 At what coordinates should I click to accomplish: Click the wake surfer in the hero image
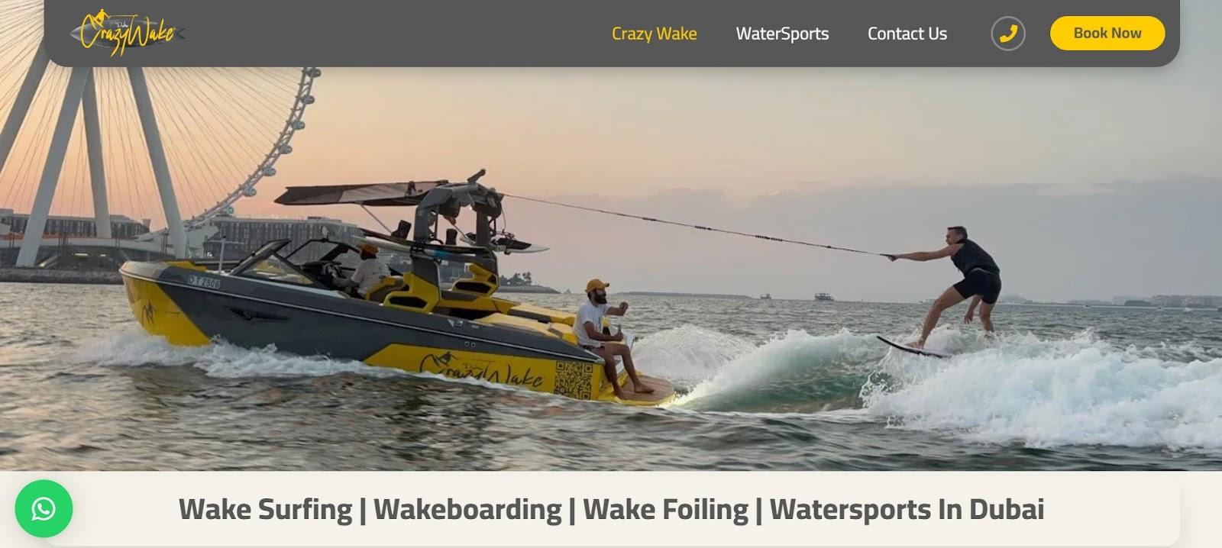pos(955,286)
